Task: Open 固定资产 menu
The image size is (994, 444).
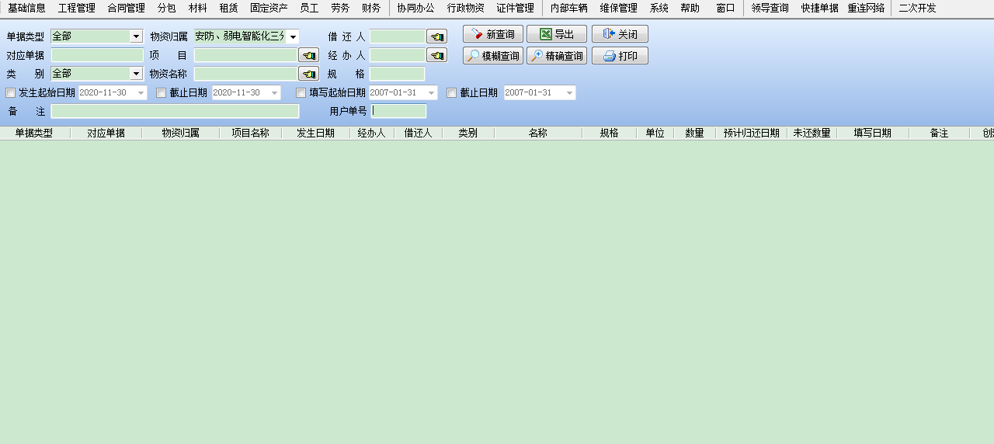Action: tap(269, 9)
